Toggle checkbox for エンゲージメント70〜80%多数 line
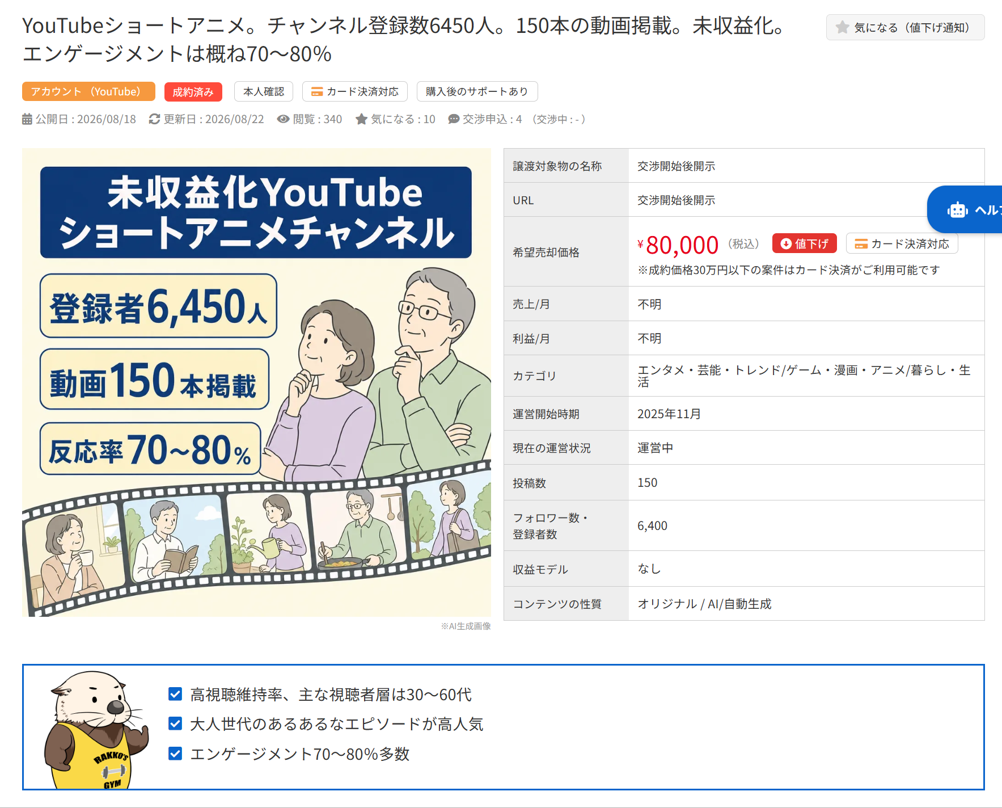The height and width of the screenshot is (808, 1002). coord(175,754)
